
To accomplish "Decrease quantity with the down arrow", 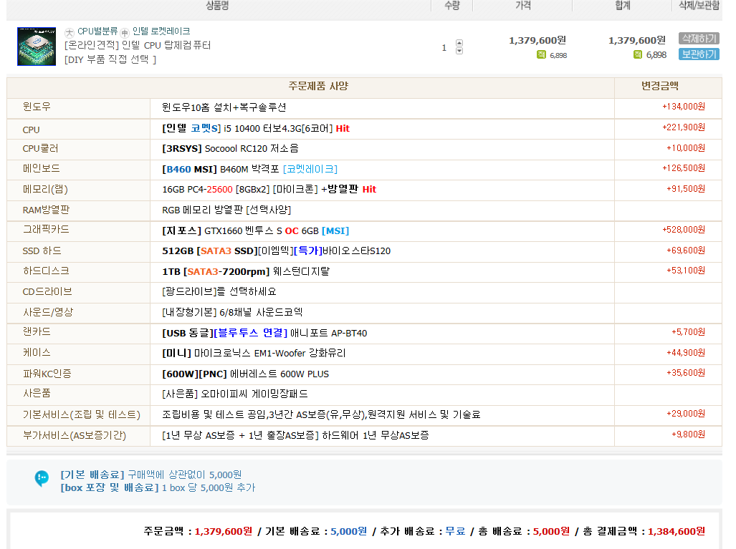I will click(x=459, y=51).
